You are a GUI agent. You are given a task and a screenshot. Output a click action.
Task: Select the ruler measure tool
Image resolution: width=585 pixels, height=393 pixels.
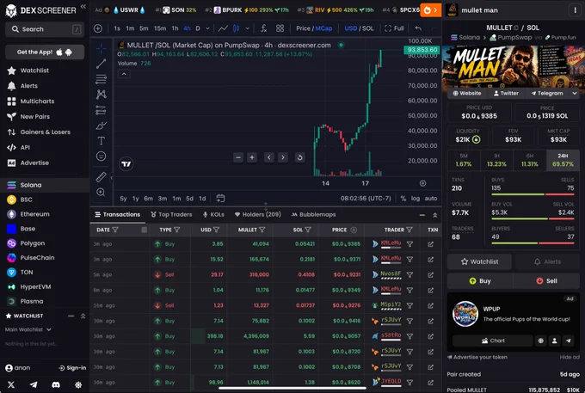[x=102, y=177]
